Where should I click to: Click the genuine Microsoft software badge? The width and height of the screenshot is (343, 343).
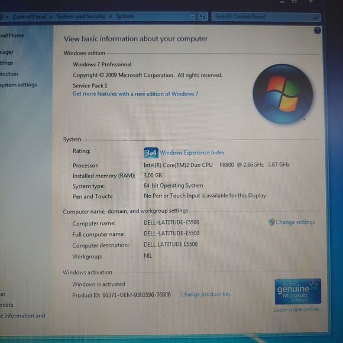point(297,292)
